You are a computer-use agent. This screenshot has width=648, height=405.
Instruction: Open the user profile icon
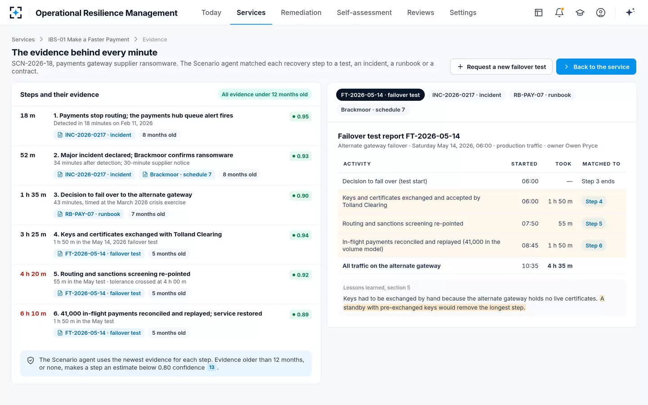[601, 13]
